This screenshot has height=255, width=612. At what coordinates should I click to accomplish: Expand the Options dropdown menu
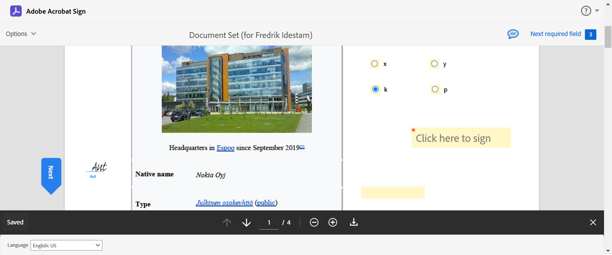21,34
